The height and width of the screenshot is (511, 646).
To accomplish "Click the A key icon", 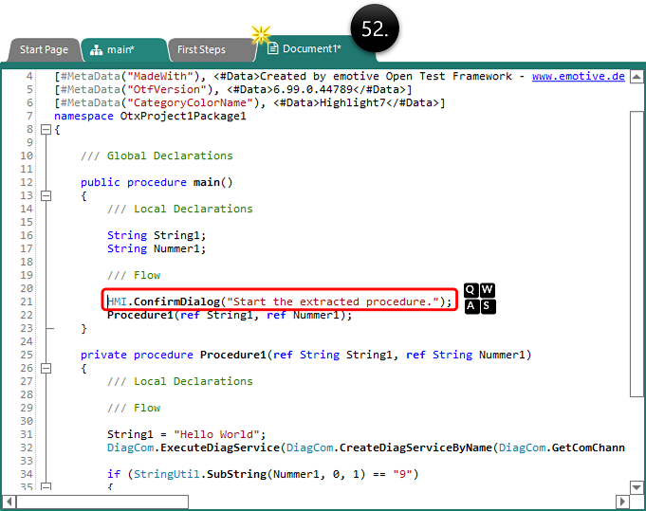I will 471,305.
